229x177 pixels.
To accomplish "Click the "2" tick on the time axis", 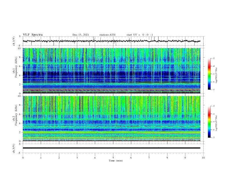I will click(x=59, y=158).
